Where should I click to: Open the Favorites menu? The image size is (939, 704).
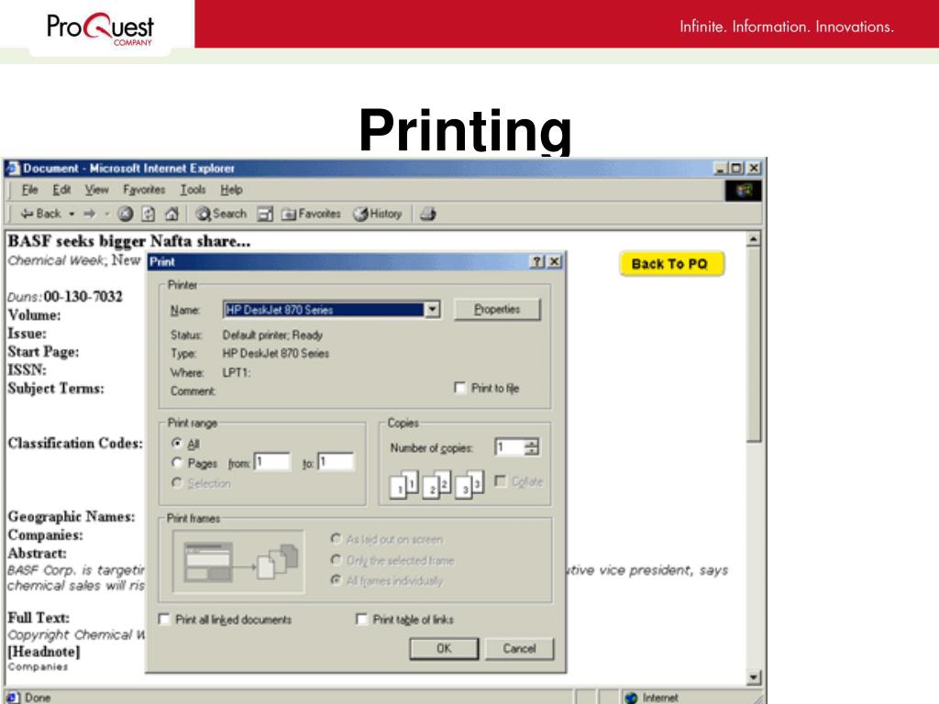pyautogui.click(x=144, y=190)
